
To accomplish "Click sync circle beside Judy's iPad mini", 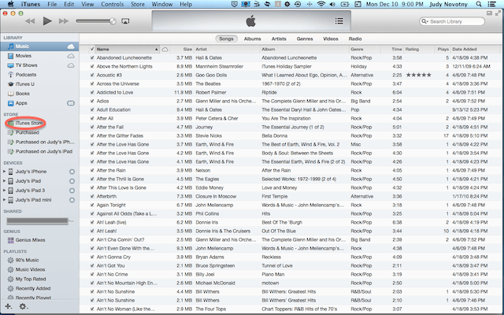I will click(72, 200).
